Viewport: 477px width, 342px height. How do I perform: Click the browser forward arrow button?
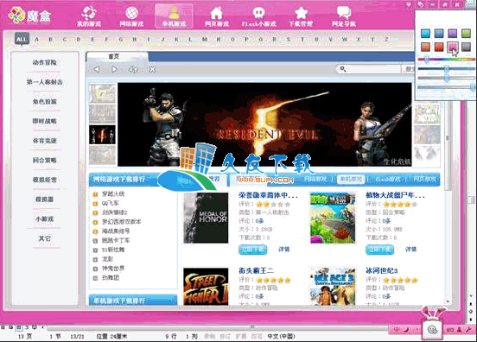[x=114, y=69]
